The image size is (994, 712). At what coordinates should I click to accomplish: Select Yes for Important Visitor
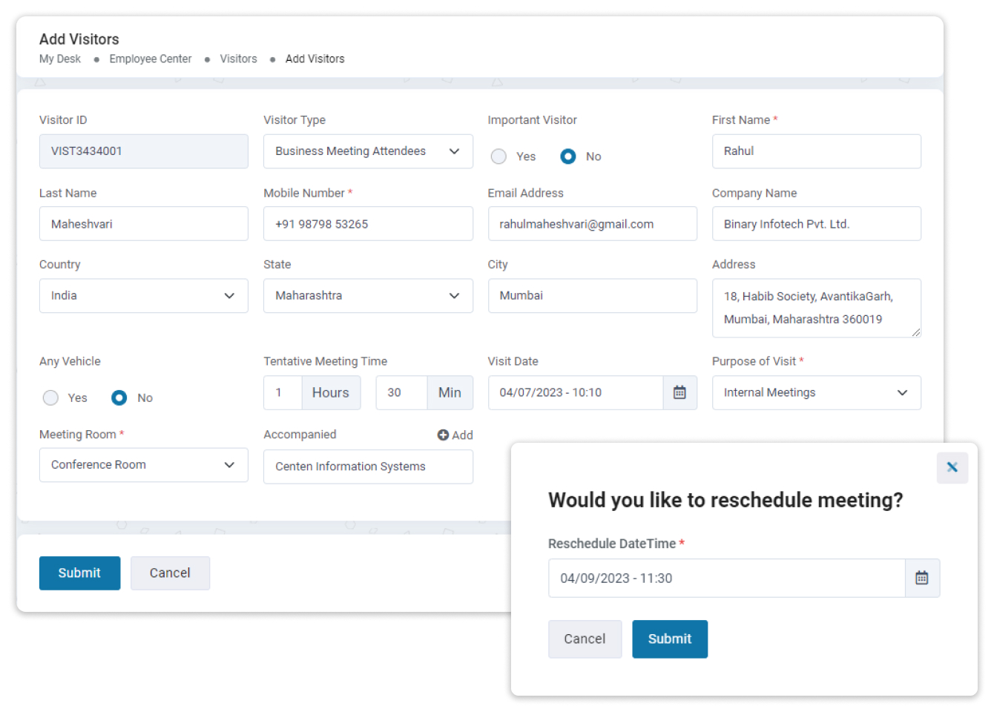click(498, 156)
